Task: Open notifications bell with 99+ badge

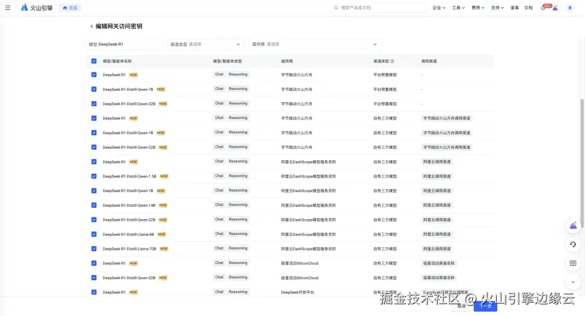Action: (543, 8)
